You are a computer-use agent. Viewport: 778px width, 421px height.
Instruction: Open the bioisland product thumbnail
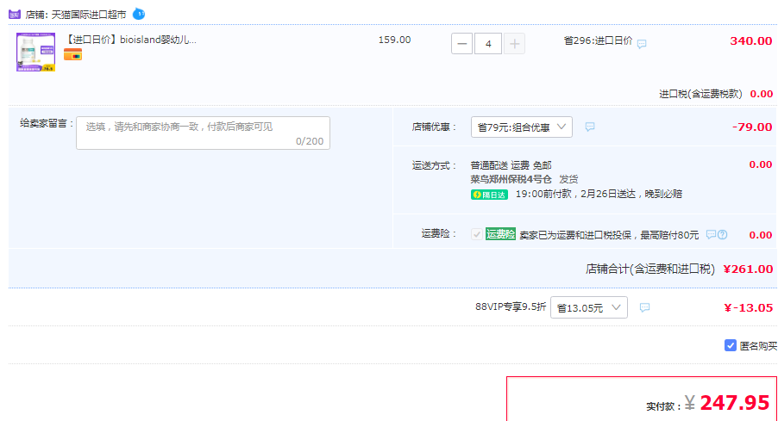[35, 53]
